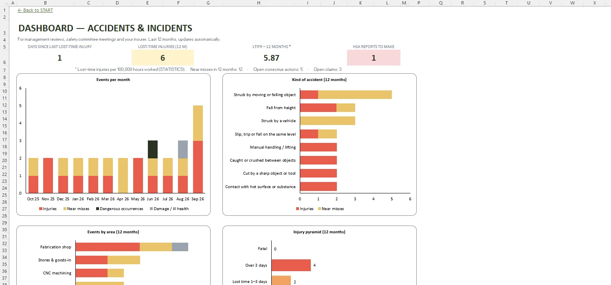Select Struck by moving object near misses segment

355,94
